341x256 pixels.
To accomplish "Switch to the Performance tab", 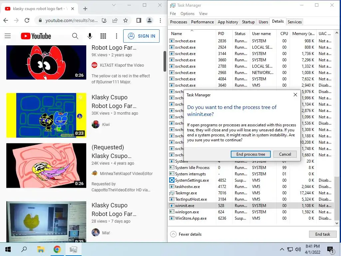I will tap(202, 22).
